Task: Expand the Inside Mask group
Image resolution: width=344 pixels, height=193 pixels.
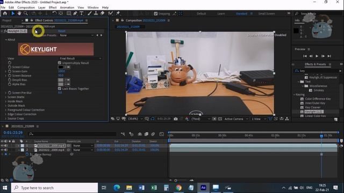Action: [x=6, y=101]
